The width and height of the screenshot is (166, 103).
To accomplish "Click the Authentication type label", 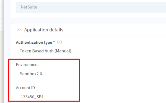I will (34, 42).
